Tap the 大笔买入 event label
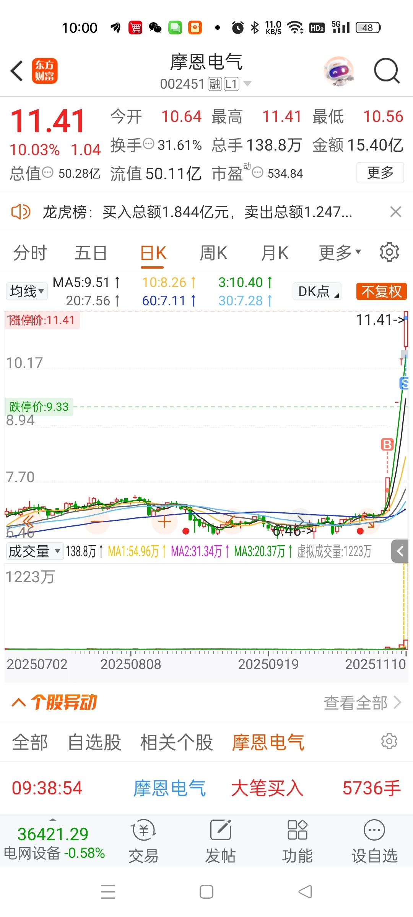 [x=267, y=788]
